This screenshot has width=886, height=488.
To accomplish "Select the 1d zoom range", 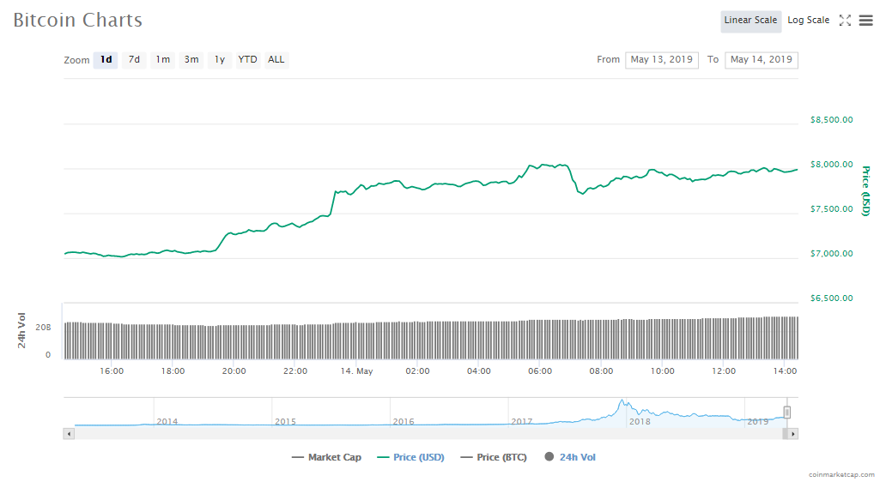I will click(106, 60).
